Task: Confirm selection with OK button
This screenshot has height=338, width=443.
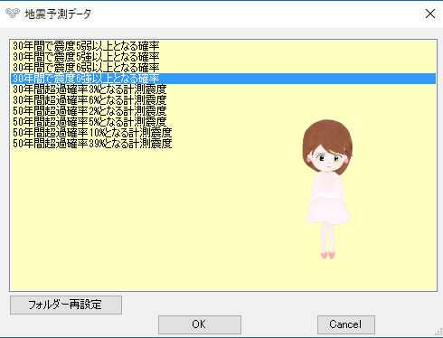Action: coord(200,324)
